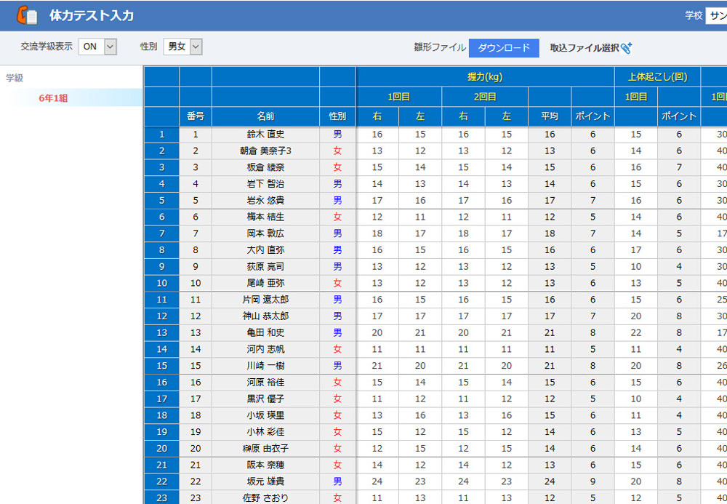727x504 pixels.
Task: Select the name cell 坂元 雄貴
Action: click(x=265, y=481)
